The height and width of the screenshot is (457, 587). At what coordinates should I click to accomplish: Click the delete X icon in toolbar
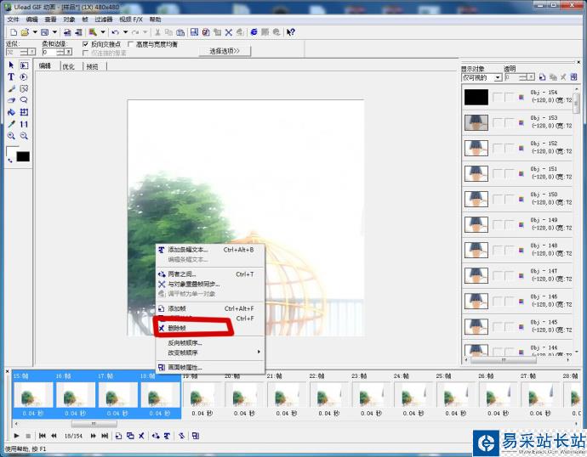pyautogui.click(x=228, y=32)
